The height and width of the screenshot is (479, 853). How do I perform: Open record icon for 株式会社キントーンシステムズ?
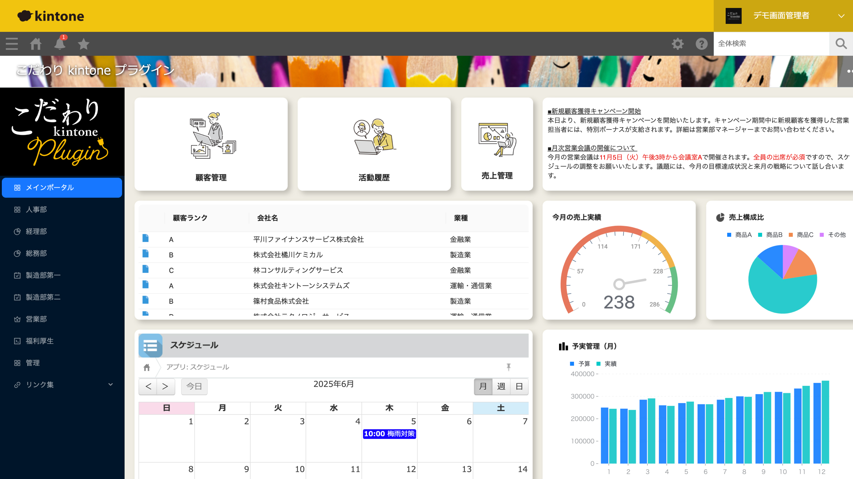coord(145,284)
